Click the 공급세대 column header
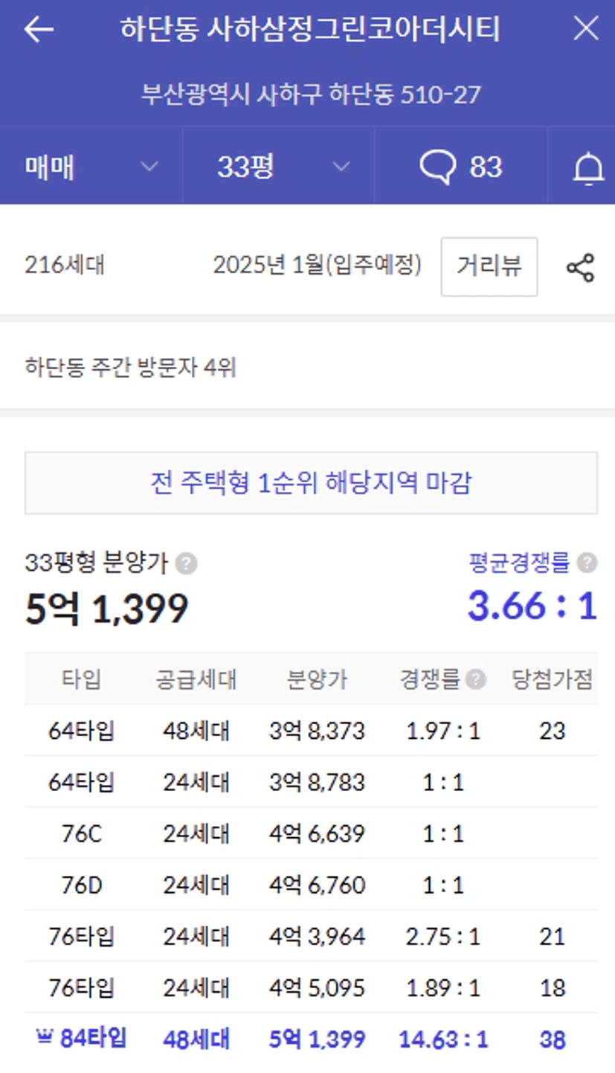The width and height of the screenshot is (615, 1073). point(196,679)
